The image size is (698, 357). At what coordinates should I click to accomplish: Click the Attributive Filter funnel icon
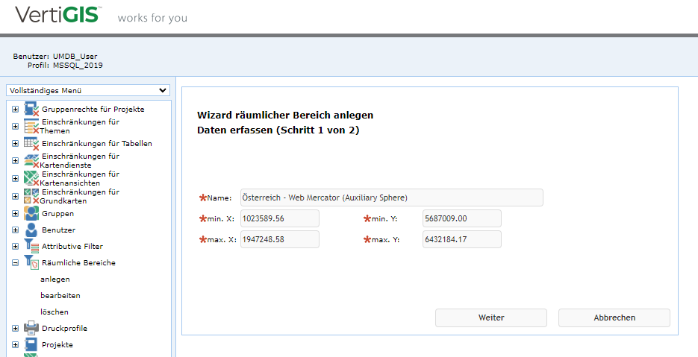[31, 246]
